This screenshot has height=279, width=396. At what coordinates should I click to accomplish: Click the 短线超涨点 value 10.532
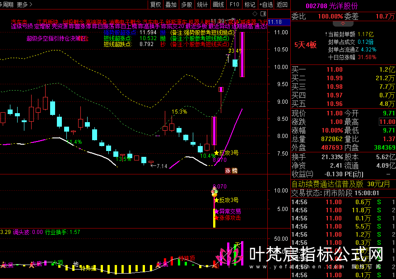tap(148, 38)
